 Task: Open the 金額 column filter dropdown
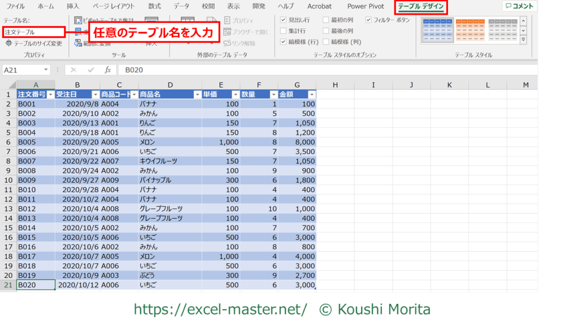(x=311, y=94)
